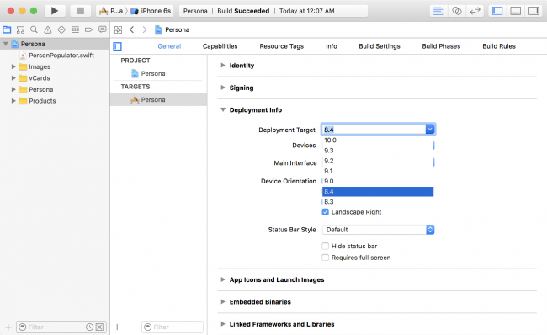This screenshot has width=547, height=335.
Task: Open the Test navigator diamond icon
Action: pos(61,29)
